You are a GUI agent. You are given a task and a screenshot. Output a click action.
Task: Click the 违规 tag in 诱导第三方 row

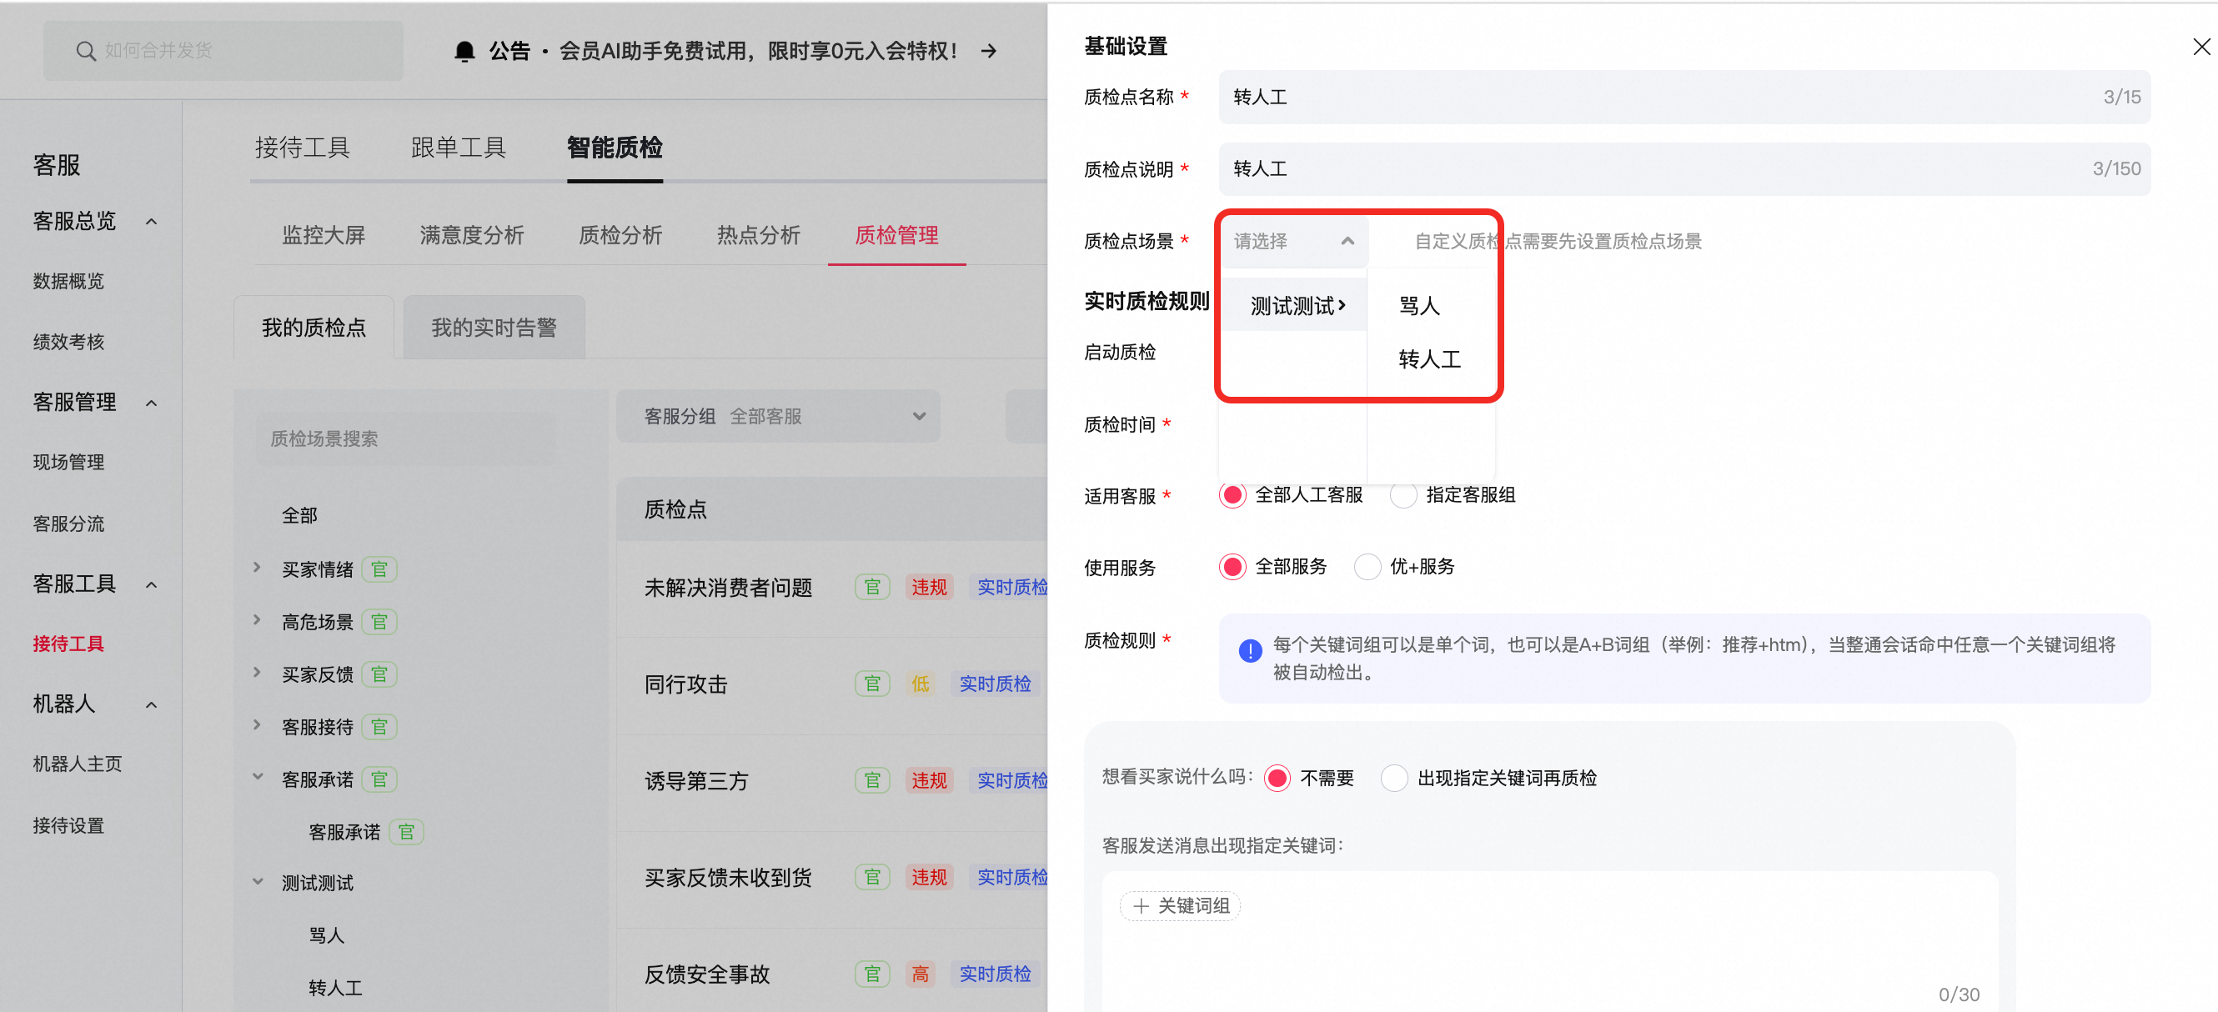pos(929,779)
